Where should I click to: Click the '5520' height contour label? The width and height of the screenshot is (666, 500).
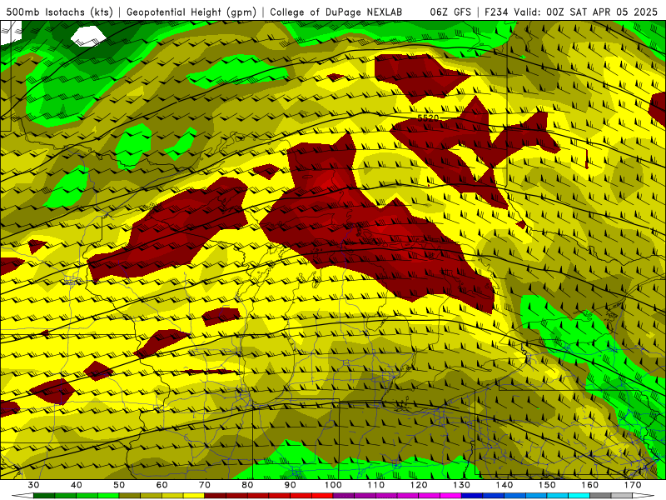tap(428, 117)
